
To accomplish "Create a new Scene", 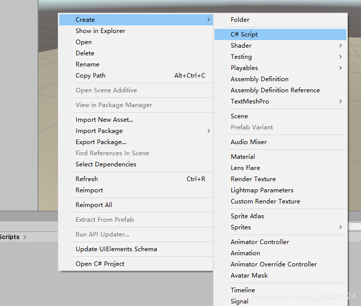I will pos(280,116).
